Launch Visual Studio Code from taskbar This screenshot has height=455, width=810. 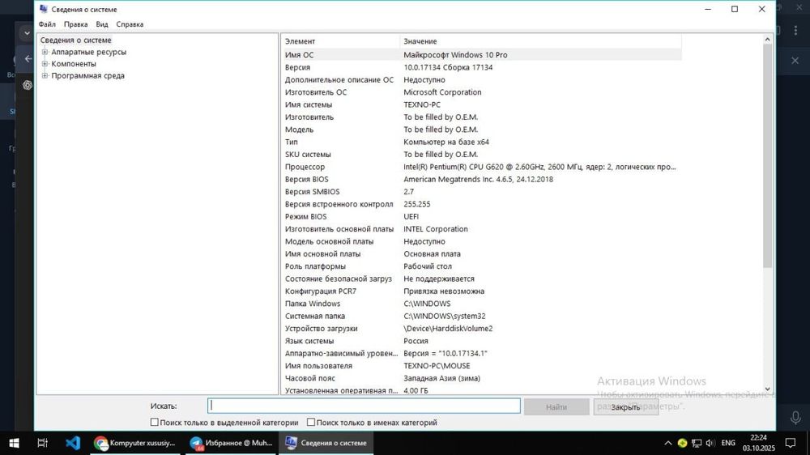(x=73, y=443)
